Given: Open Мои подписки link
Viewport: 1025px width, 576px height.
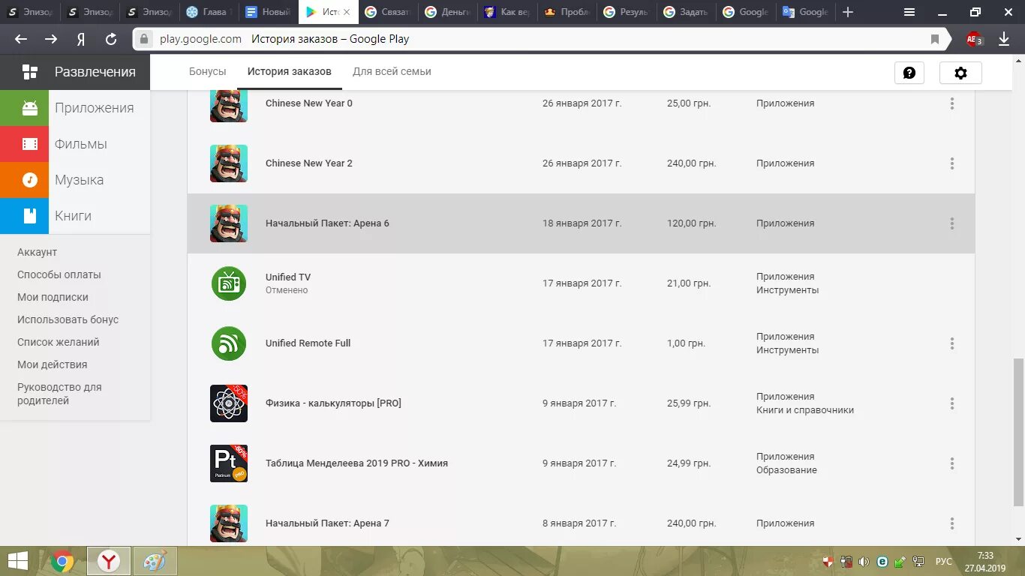Looking at the screenshot, I should (x=53, y=298).
